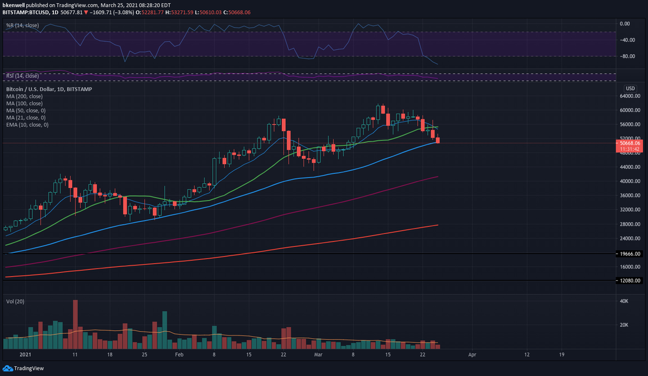
Task: Toggle the MA (100, close) overlay legend
Action: pyautogui.click(x=24, y=103)
